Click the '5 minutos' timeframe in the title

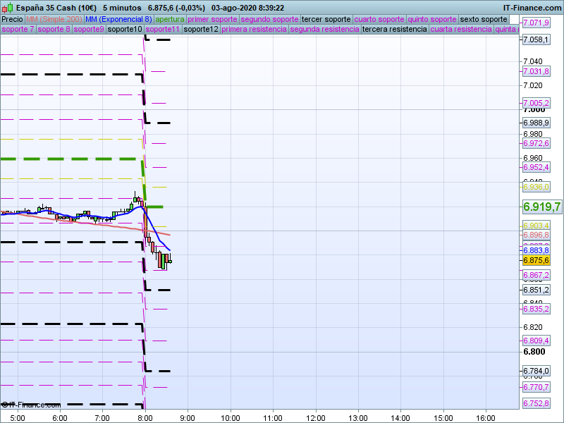[x=122, y=8]
